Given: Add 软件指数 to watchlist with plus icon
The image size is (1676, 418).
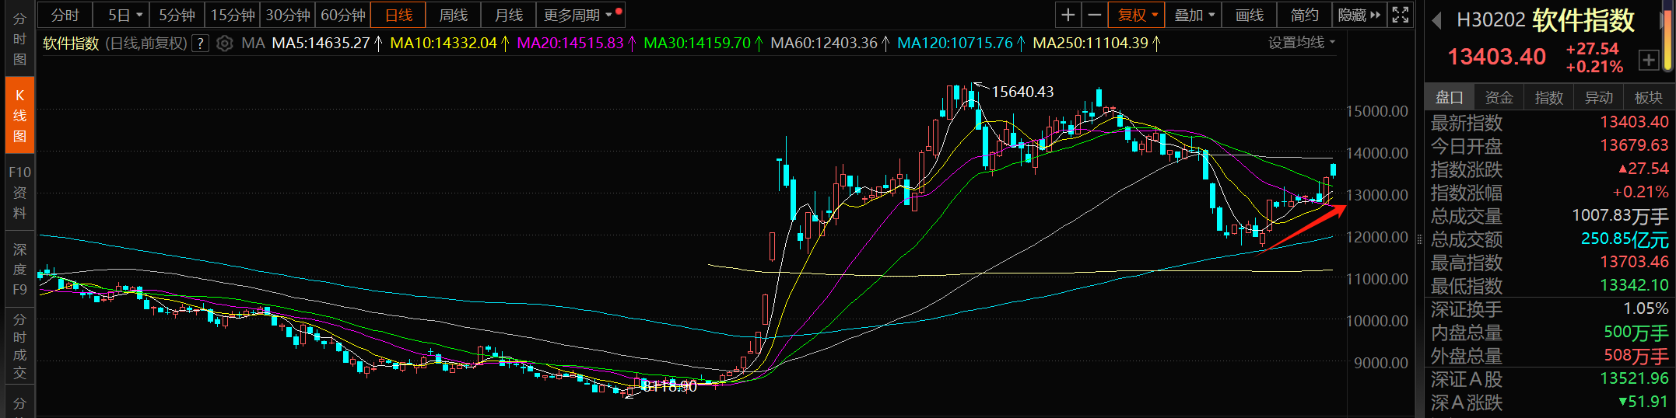Looking at the screenshot, I should pyautogui.click(x=1648, y=60).
